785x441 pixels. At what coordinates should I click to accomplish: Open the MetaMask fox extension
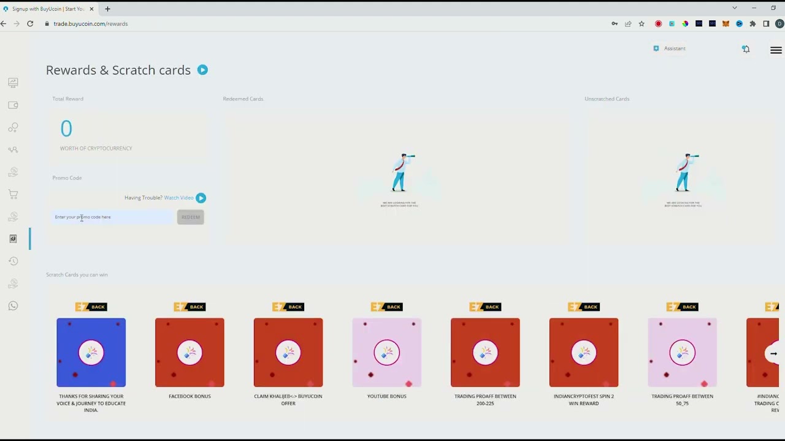coord(726,24)
